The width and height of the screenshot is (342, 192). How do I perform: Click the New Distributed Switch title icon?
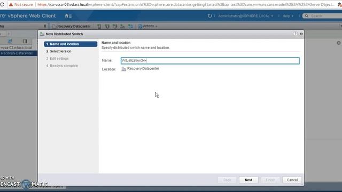tap(42, 34)
